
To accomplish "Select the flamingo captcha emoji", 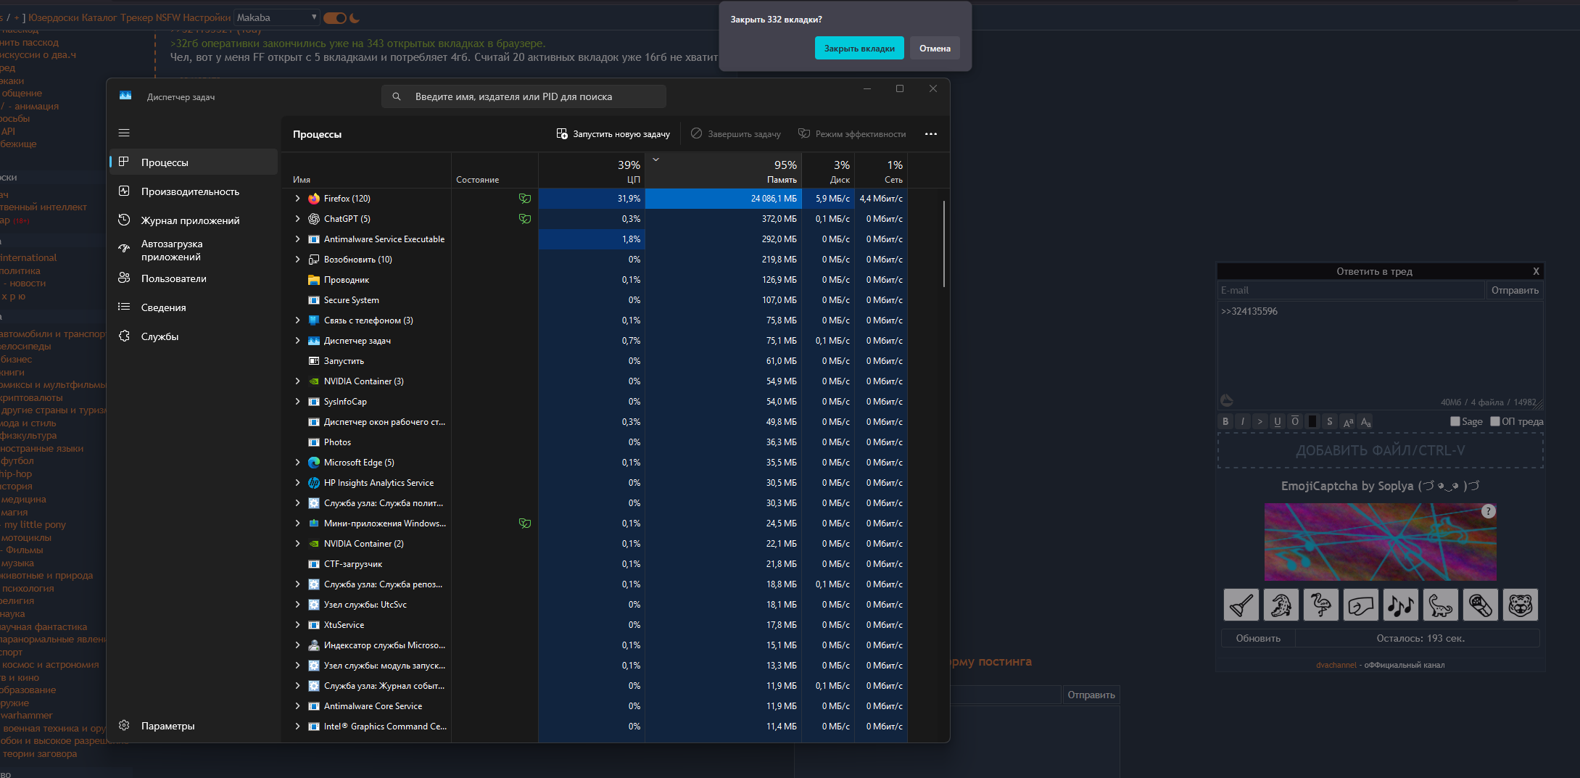I will coord(1320,605).
